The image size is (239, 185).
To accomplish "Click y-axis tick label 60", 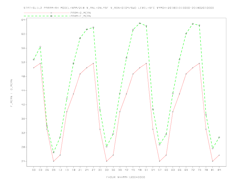I will click(x=23, y=34).
